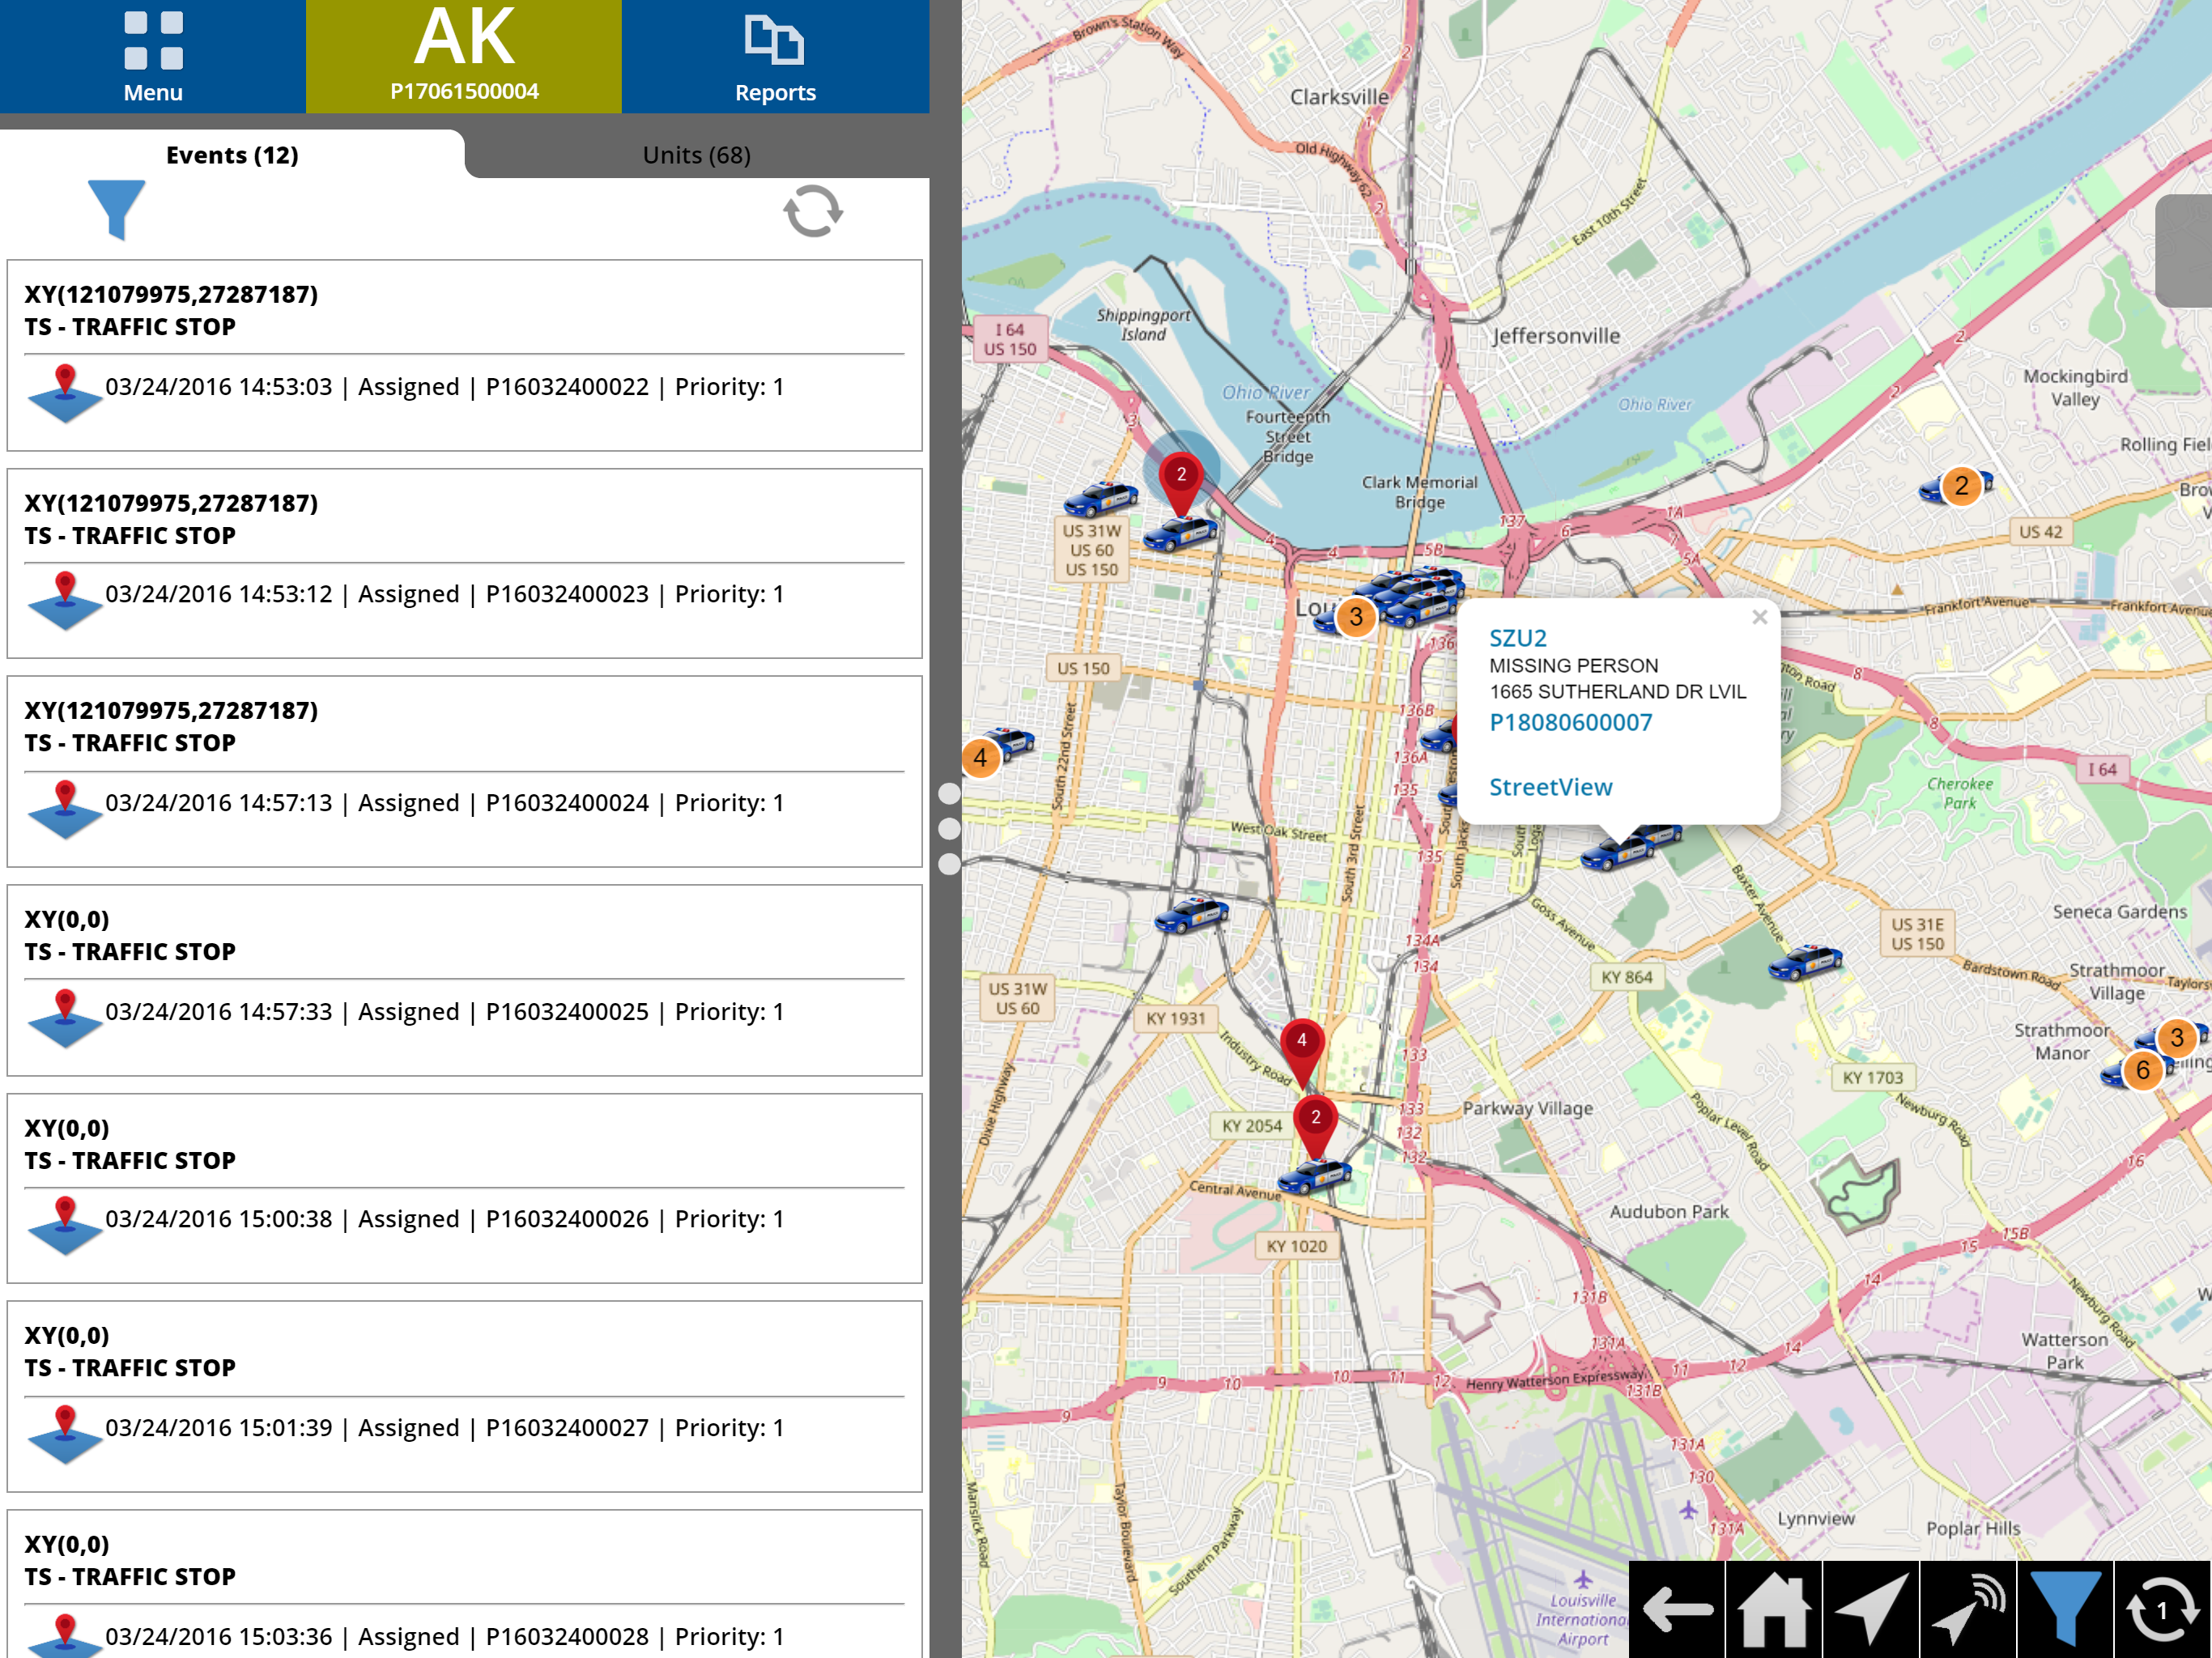Center map on my location arrow
This screenshot has width=2212, height=1658.
click(1871, 1609)
